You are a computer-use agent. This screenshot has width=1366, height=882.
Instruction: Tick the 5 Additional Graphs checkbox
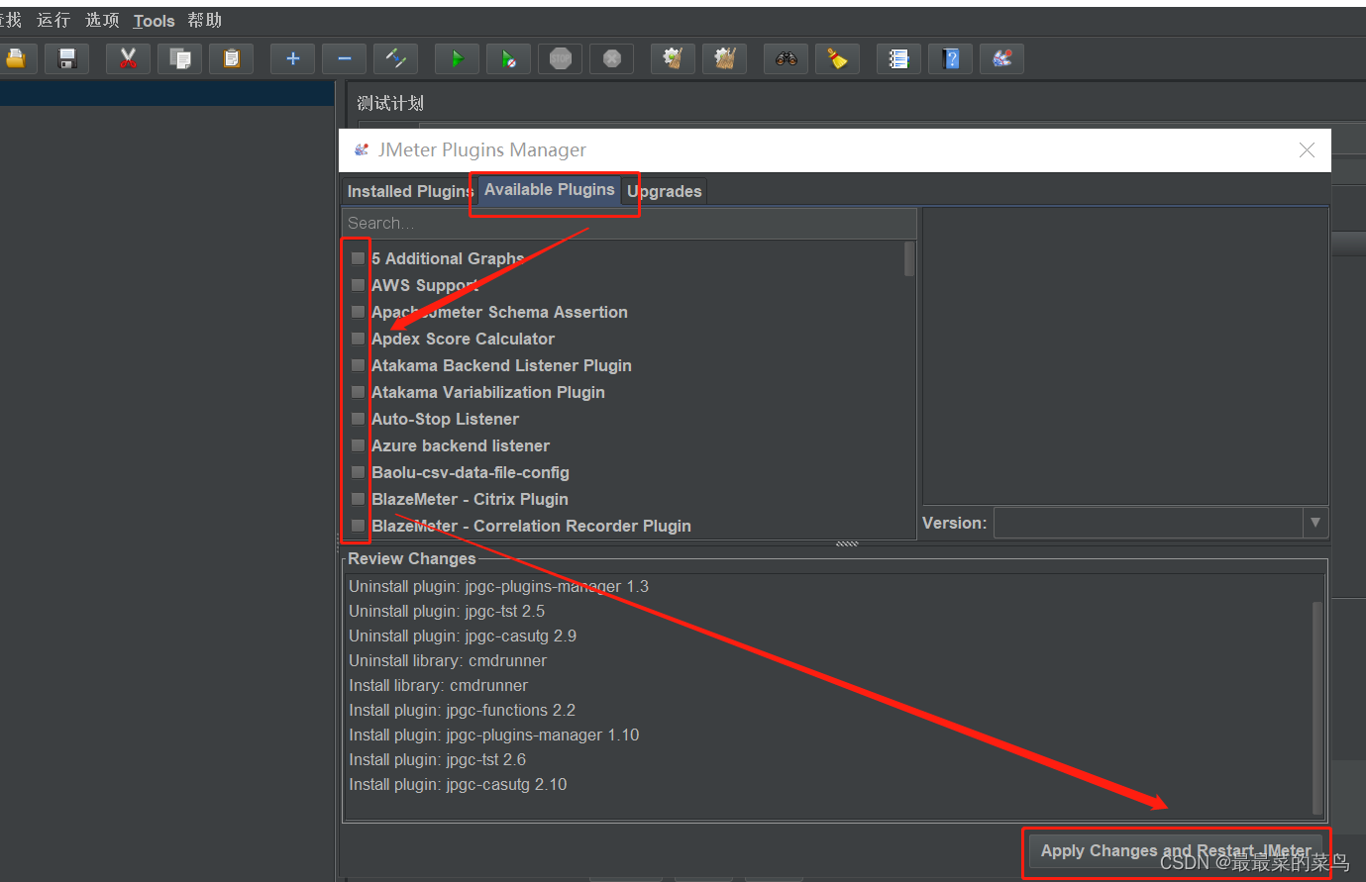click(358, 258)
